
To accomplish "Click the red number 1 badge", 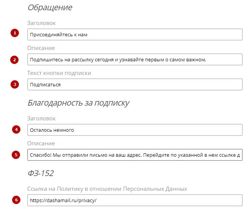I will 15,33.
